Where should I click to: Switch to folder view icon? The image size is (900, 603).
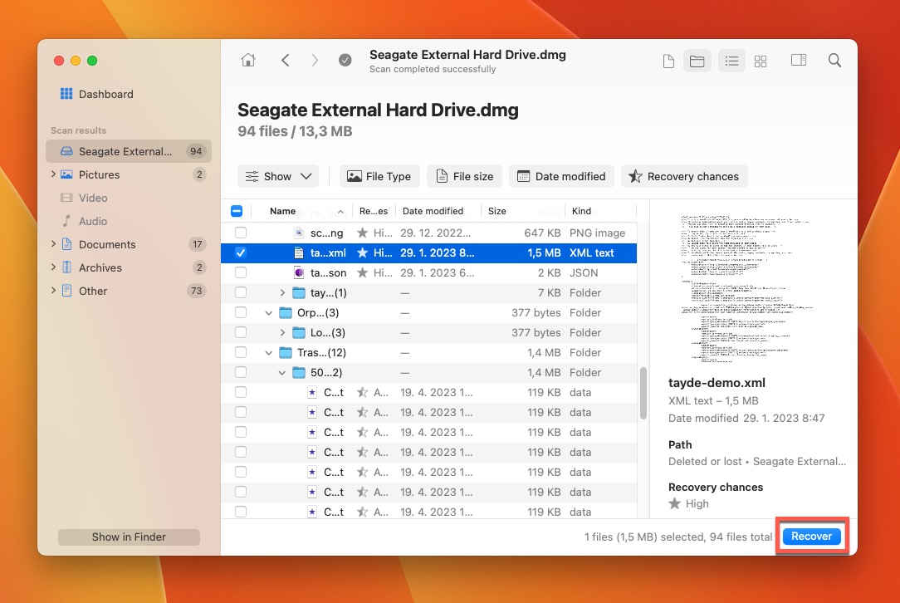click(697, 61)
